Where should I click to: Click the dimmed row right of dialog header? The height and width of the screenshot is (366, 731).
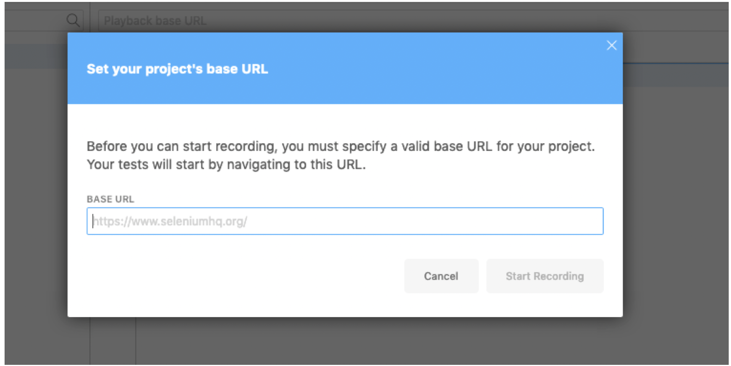[x=676, y=75]
